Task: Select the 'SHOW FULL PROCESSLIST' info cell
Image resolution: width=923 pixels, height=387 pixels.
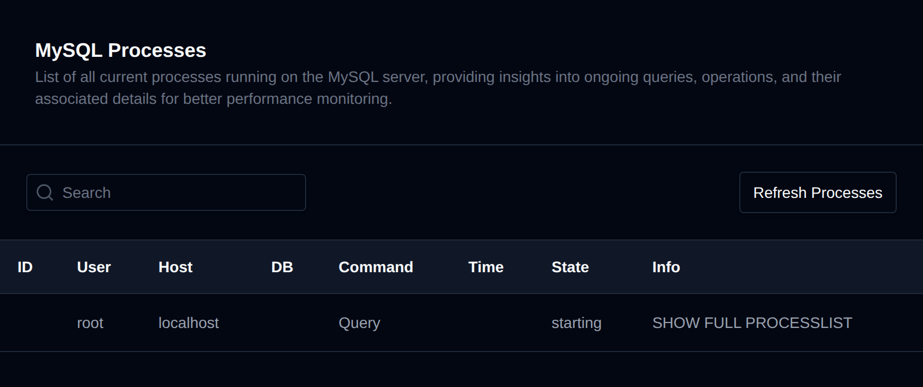Action: pyautogui.click(x=752, y=322)
